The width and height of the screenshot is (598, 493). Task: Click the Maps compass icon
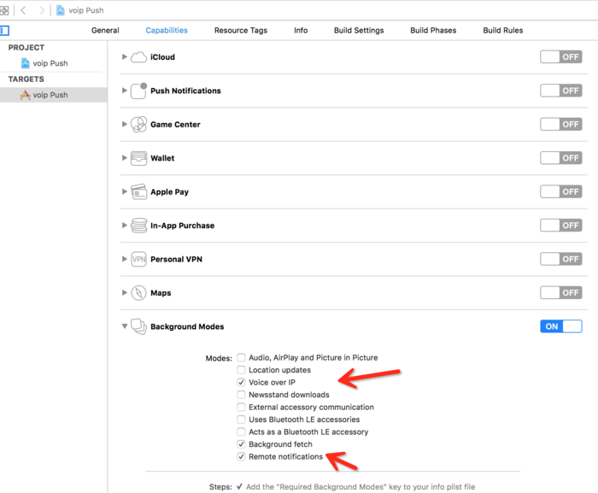pos(138,293)
